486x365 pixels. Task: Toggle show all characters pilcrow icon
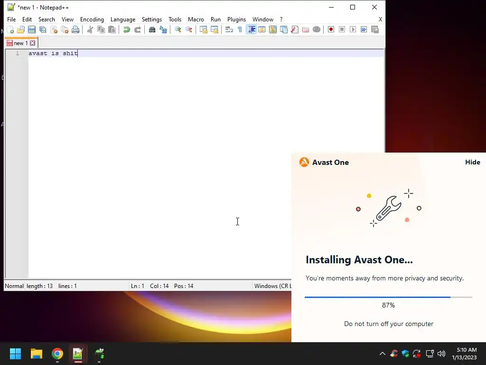pos(240,29)
